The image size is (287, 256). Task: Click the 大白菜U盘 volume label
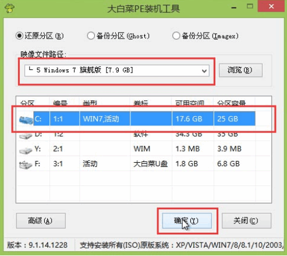150,164
